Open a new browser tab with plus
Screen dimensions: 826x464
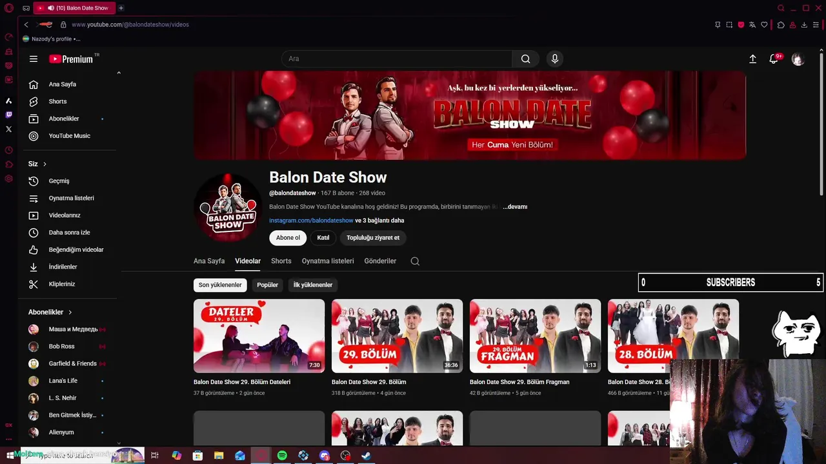pos(121,8)
